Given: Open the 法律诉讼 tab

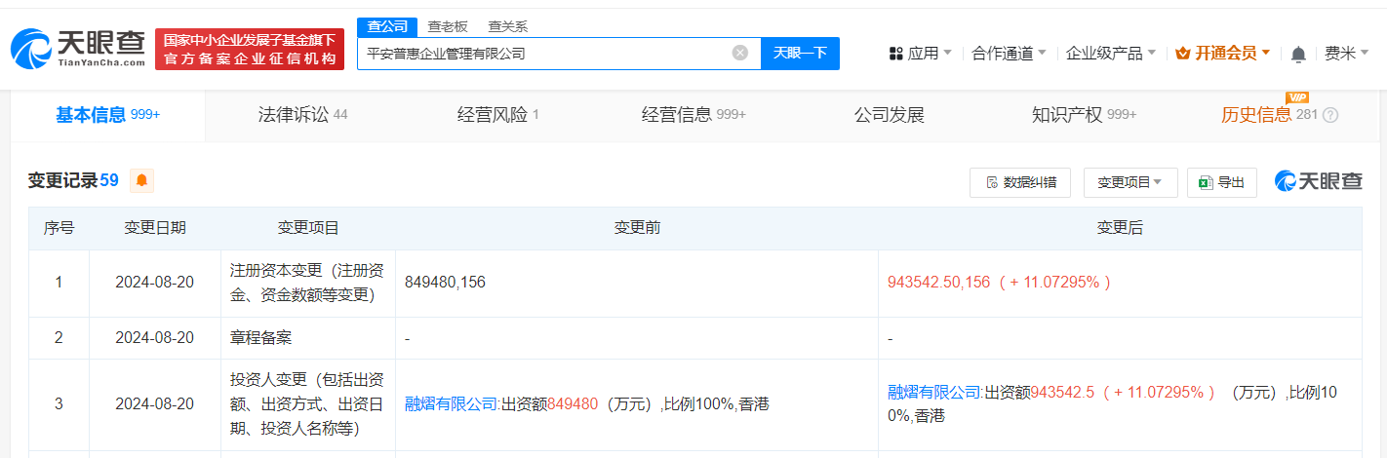Looking at the screenshot, I should (x=302, y=115).
